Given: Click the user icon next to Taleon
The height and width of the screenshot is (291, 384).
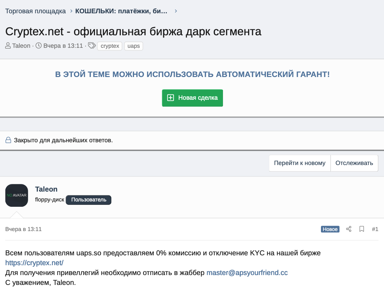Looking at the screenshot, I should click(8, 46).
